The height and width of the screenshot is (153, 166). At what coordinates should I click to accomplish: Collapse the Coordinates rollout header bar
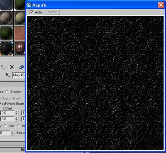coord(12,84)
